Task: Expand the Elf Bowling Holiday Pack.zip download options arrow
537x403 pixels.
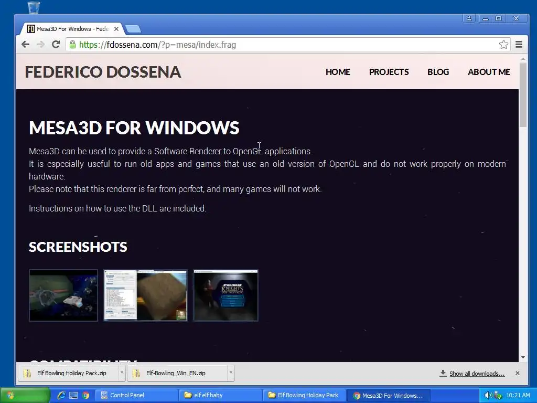Action: pyautogui.click(x=122, y=373)
